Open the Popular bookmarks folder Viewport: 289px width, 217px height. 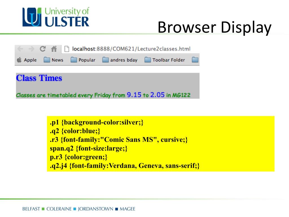(x=83, y=60)
